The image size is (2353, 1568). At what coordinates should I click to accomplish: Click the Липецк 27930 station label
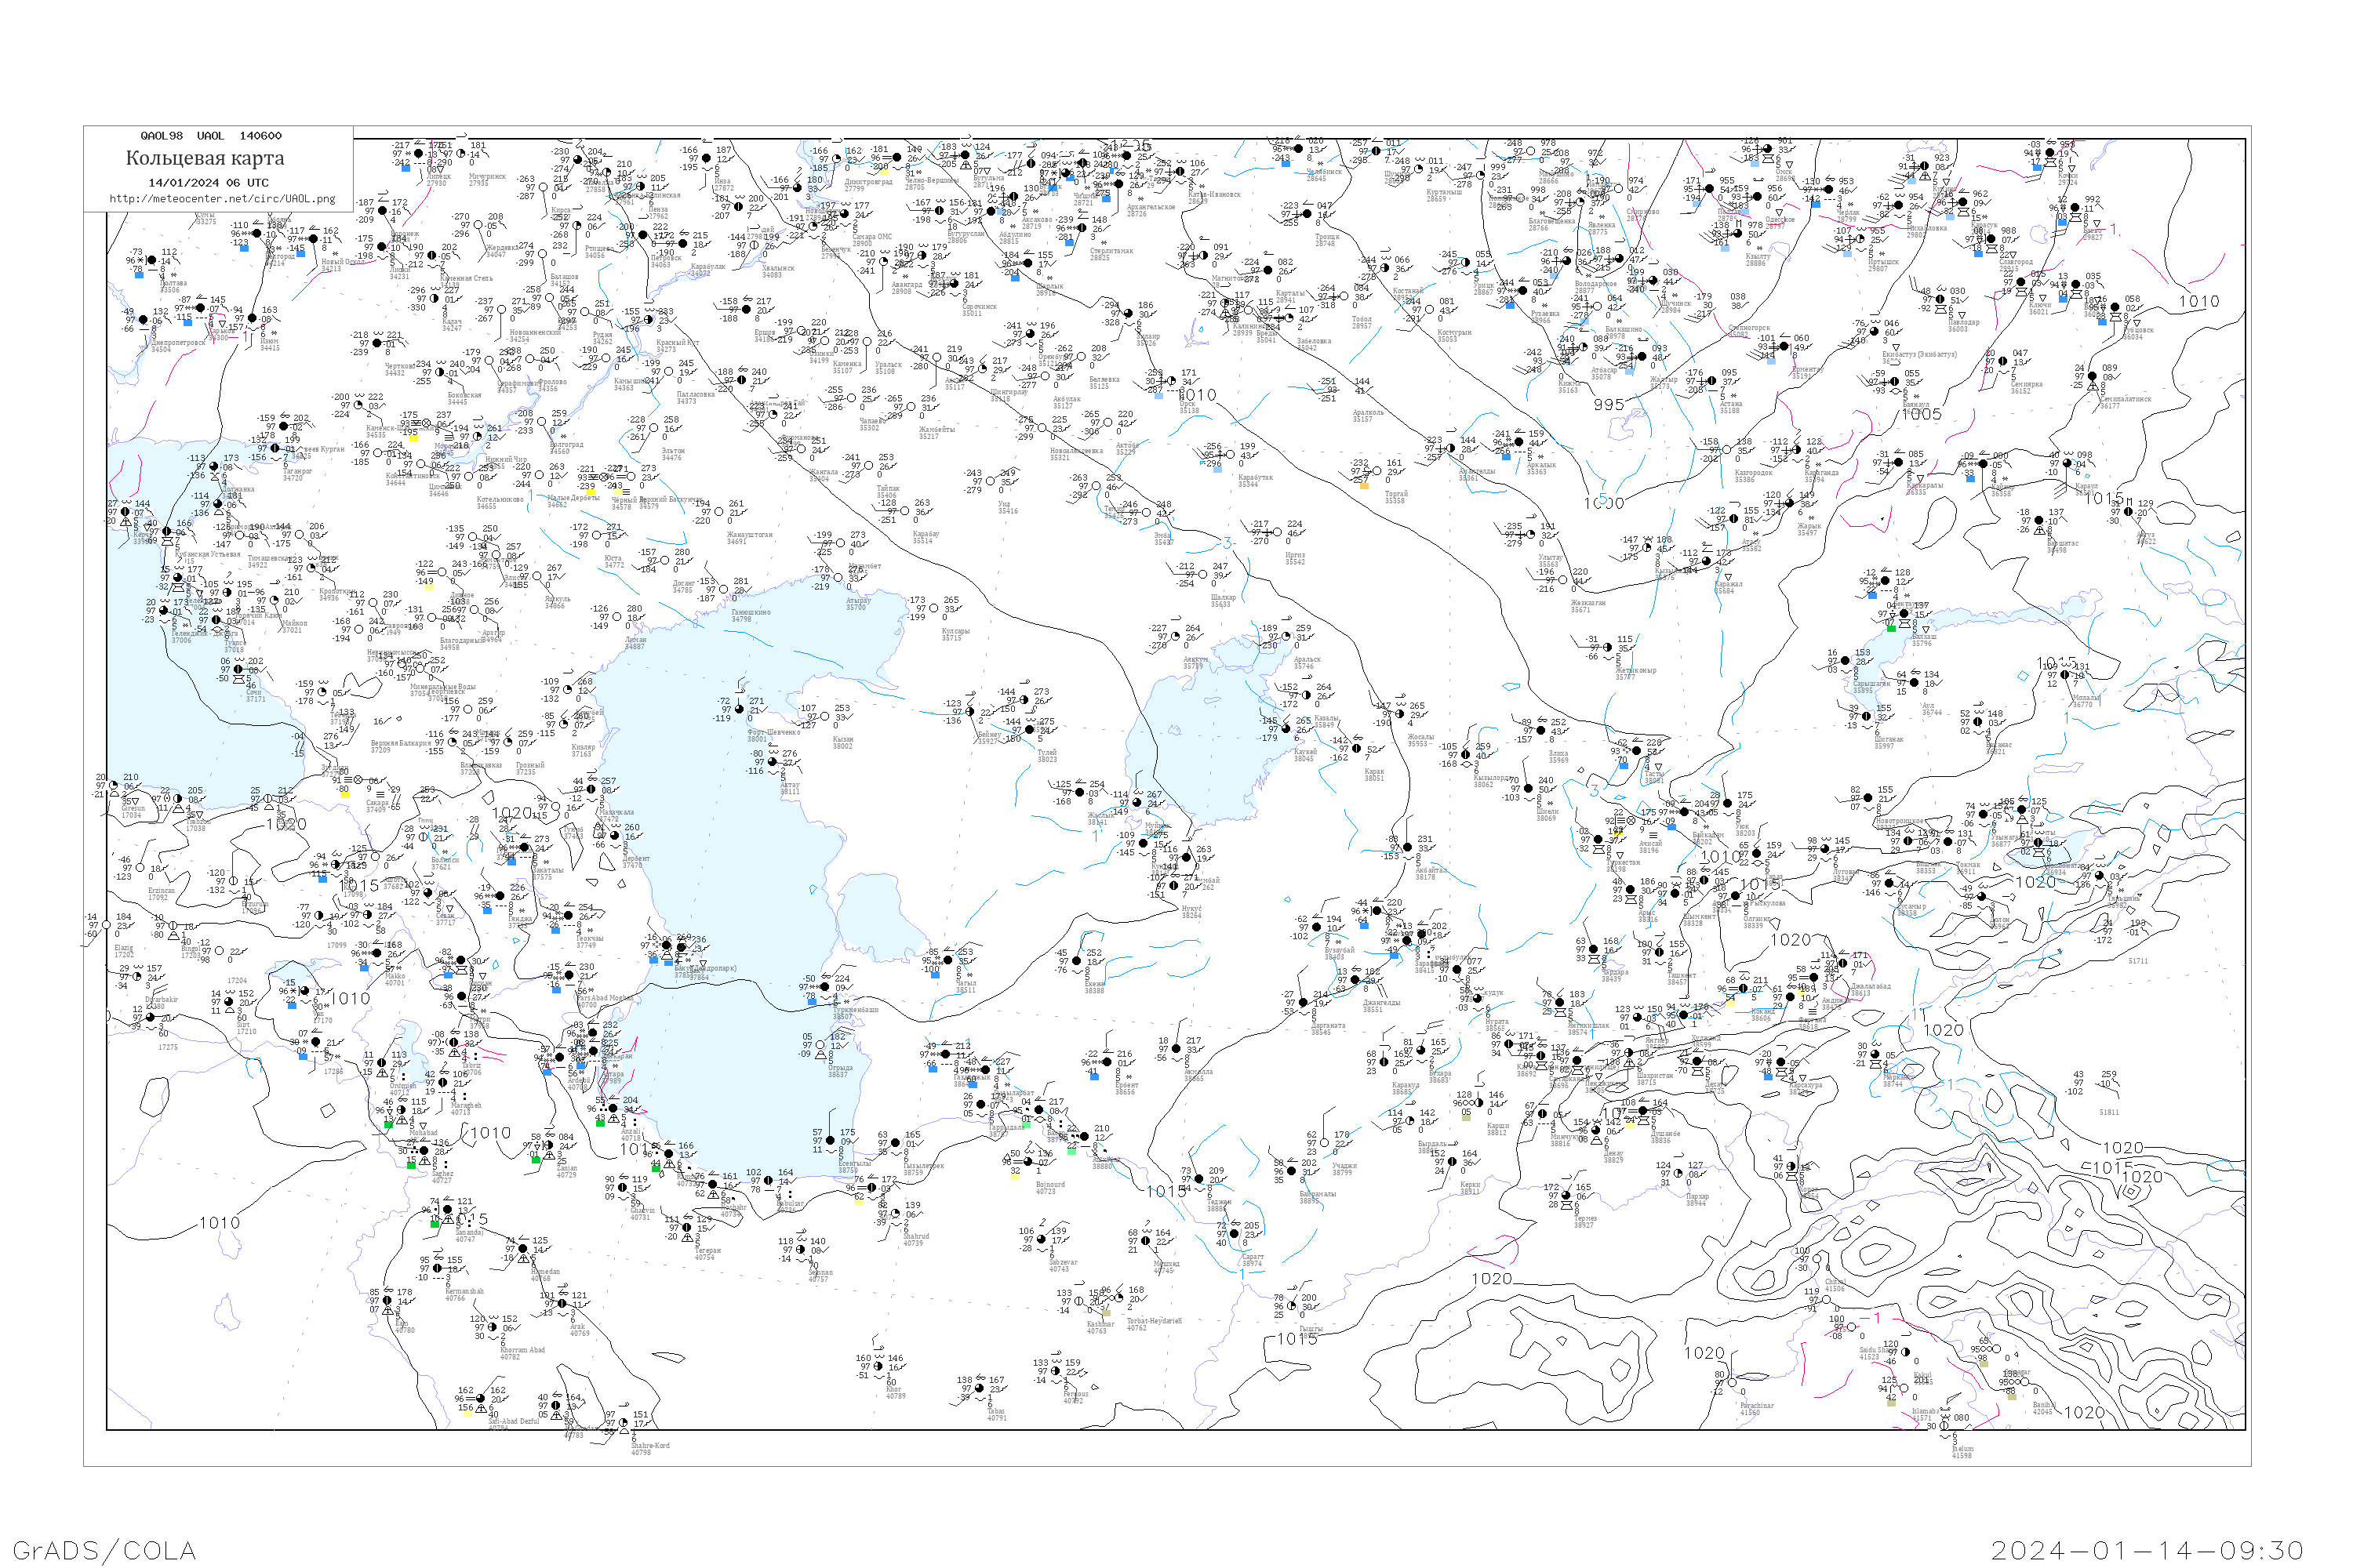[x=437, y=180]
